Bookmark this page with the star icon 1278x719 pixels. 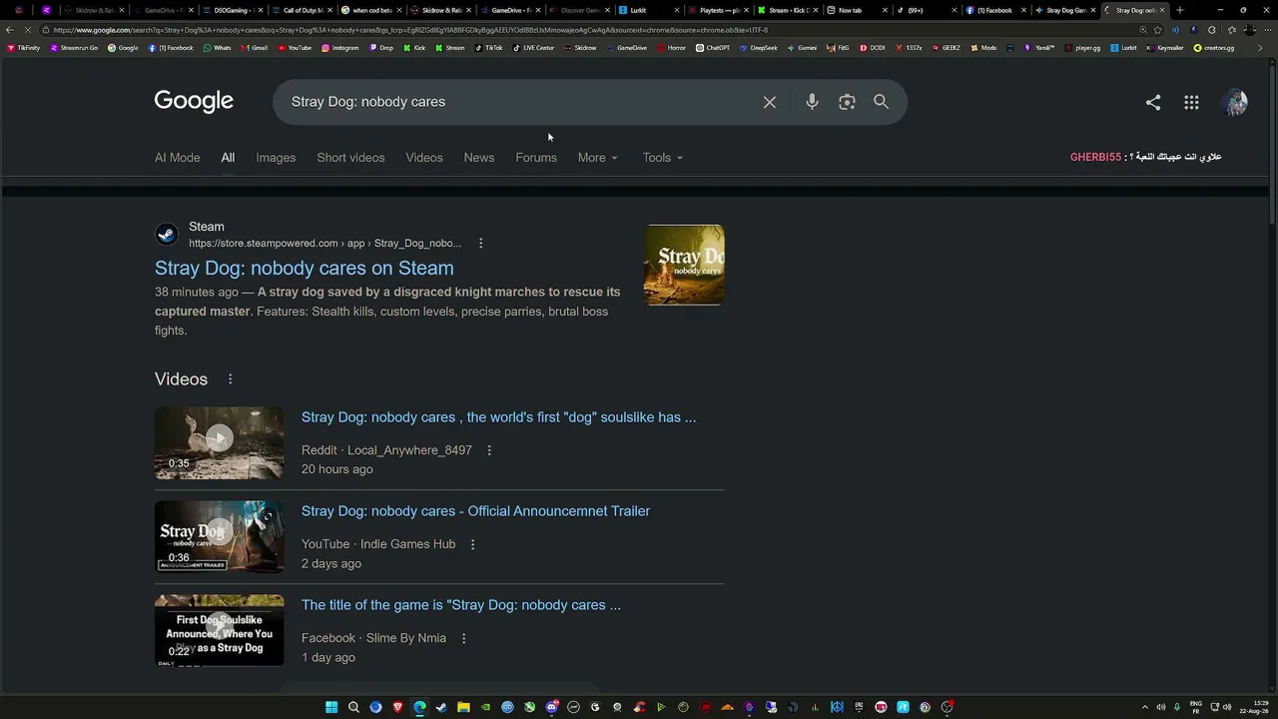pyautogui.click(x=1158, y=30)
